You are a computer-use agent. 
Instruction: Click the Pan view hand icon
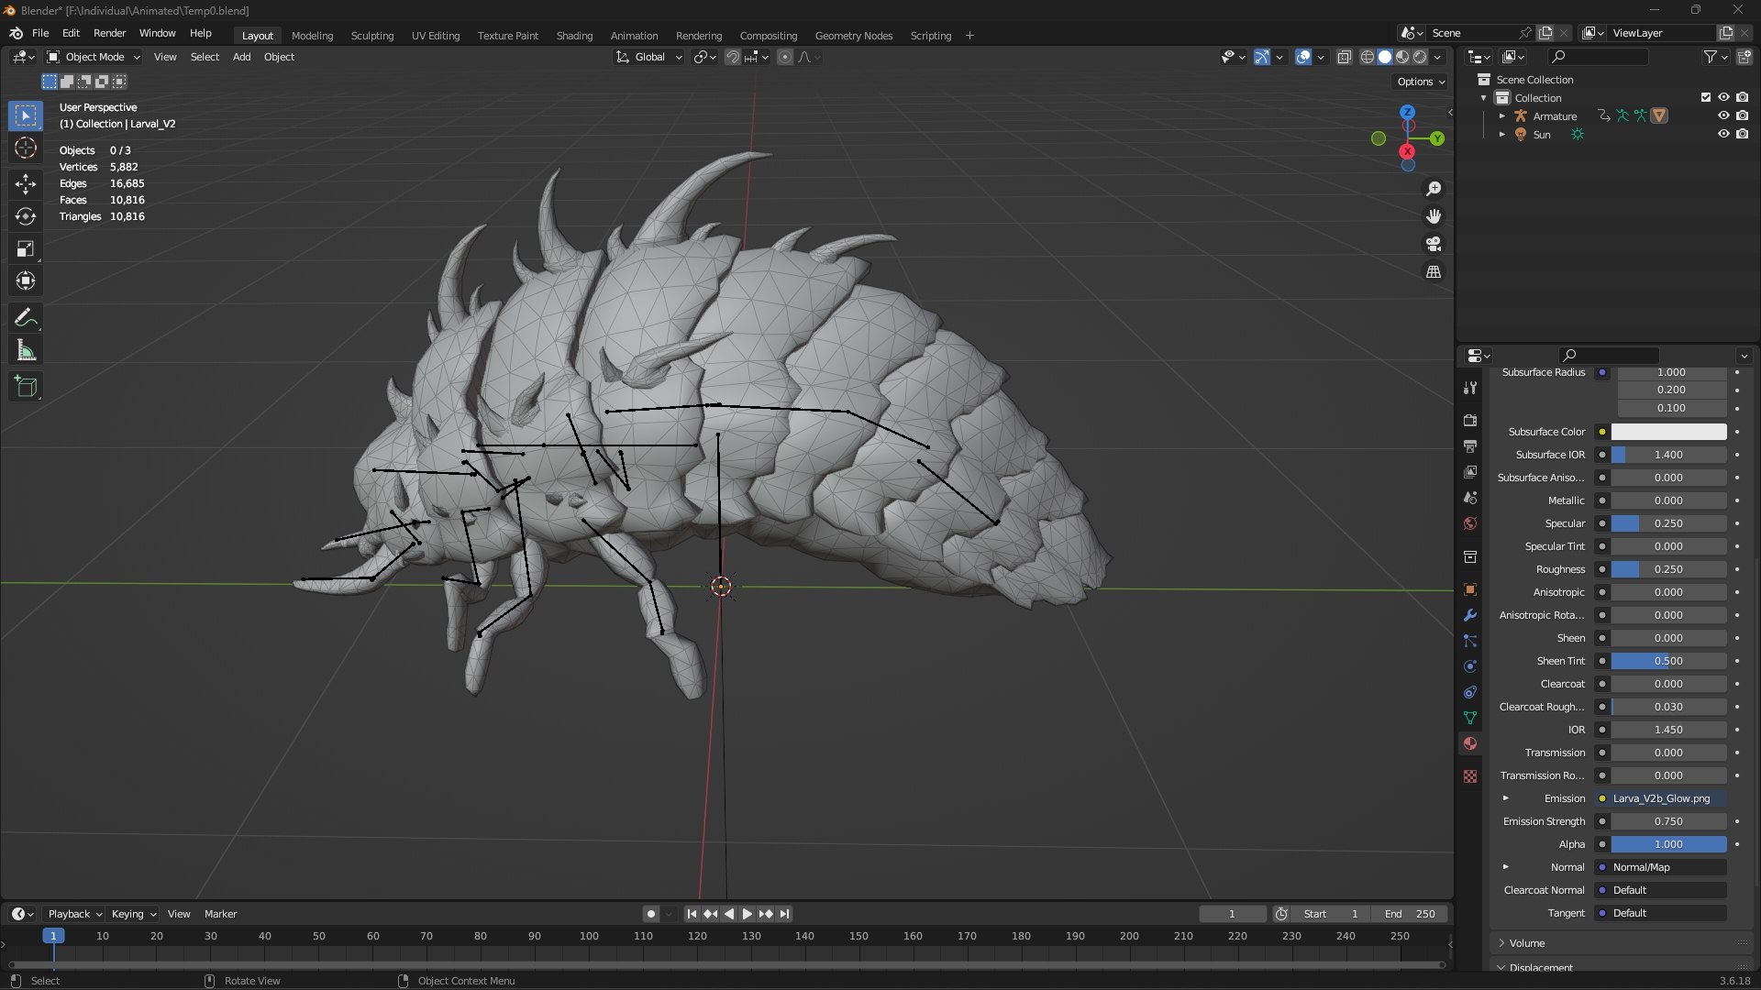point(1434,216)
